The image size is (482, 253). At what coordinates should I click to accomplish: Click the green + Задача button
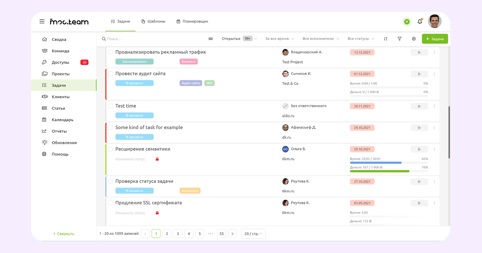[x=434, y=39]
